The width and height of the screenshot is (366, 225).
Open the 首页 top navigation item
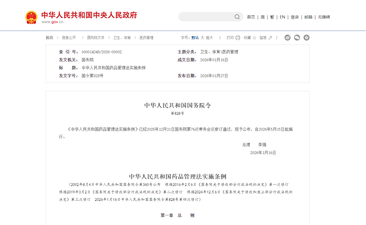(251, 17)
